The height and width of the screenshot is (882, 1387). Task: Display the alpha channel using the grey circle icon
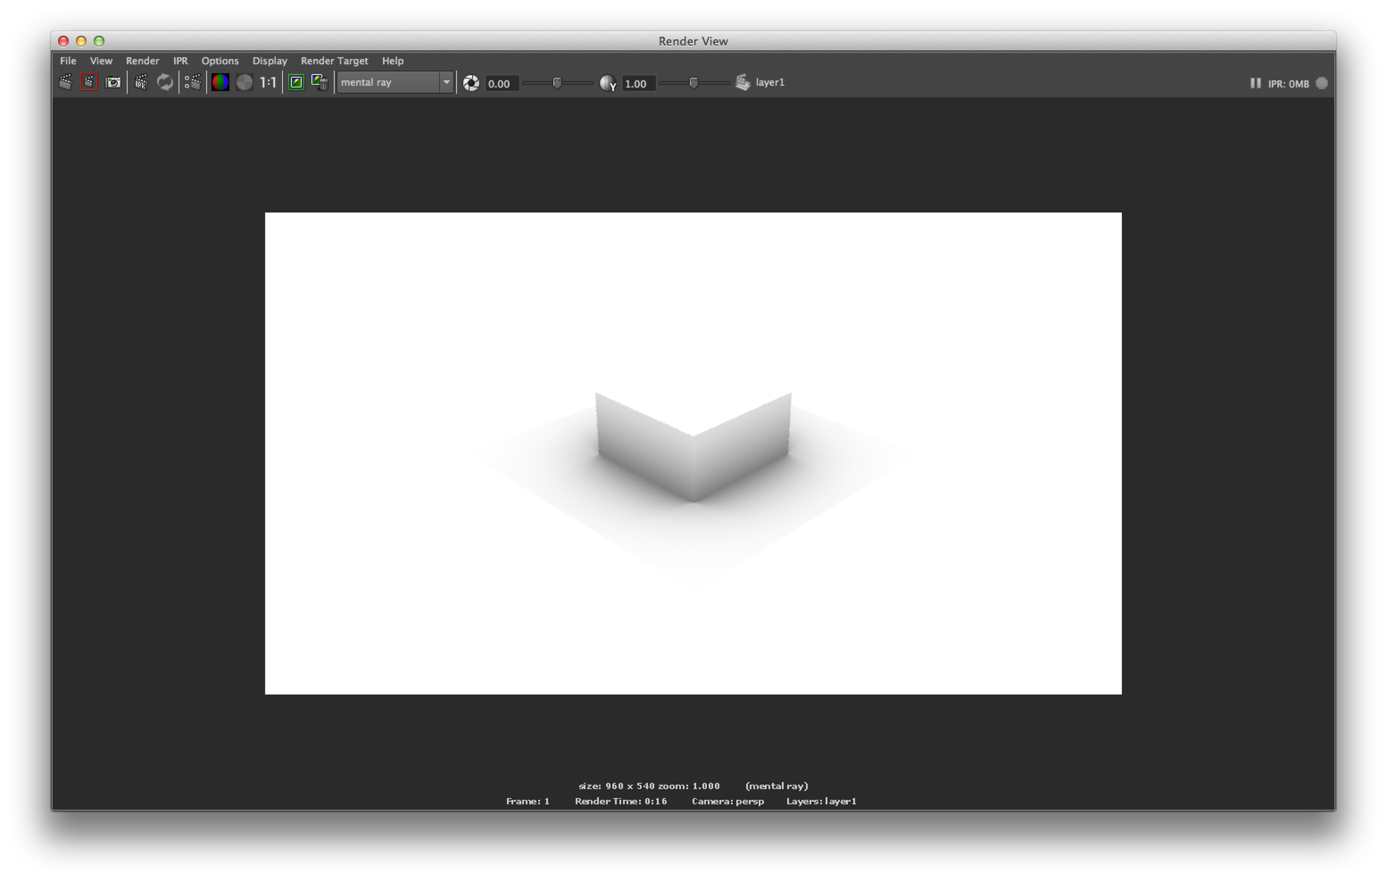pyautogui.click(x=245, y=83)
